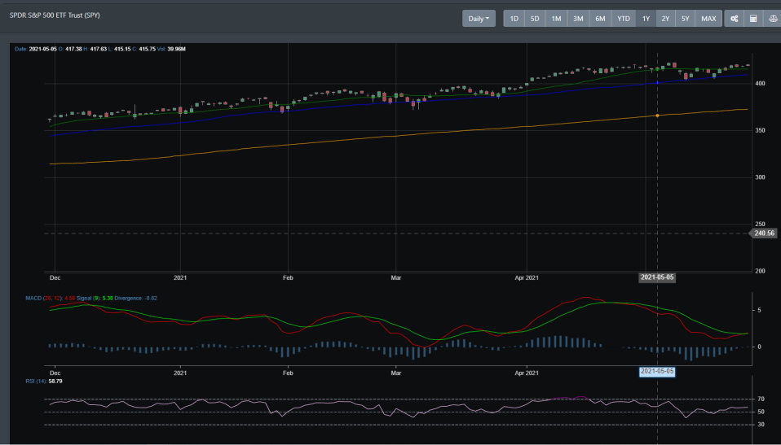The width and height of the screenshot is (781, 445).
Task: Switch to 1M time range
Action: point(556,19)
